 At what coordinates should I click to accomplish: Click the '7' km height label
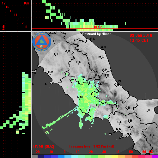click(22, 23)
